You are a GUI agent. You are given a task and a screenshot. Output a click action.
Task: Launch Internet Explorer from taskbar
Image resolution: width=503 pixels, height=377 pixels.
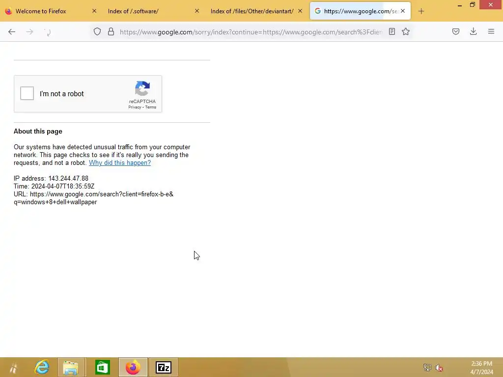[x=42, y=367]
